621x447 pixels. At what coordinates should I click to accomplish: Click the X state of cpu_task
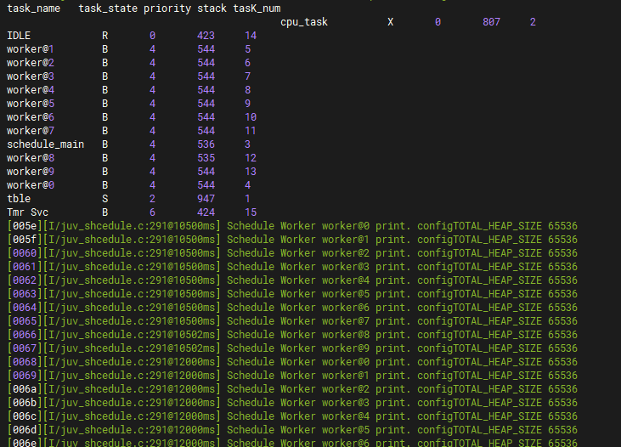[390, 22]
